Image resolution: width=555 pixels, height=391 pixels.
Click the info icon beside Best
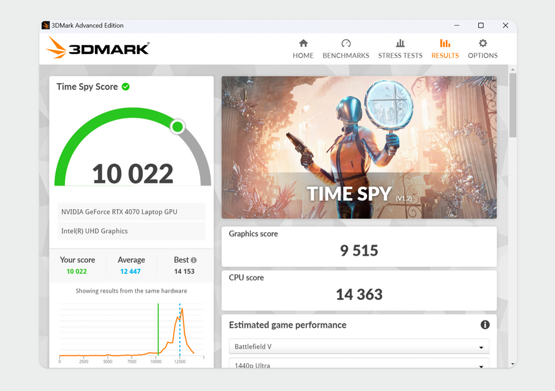[x=194, y=260]
